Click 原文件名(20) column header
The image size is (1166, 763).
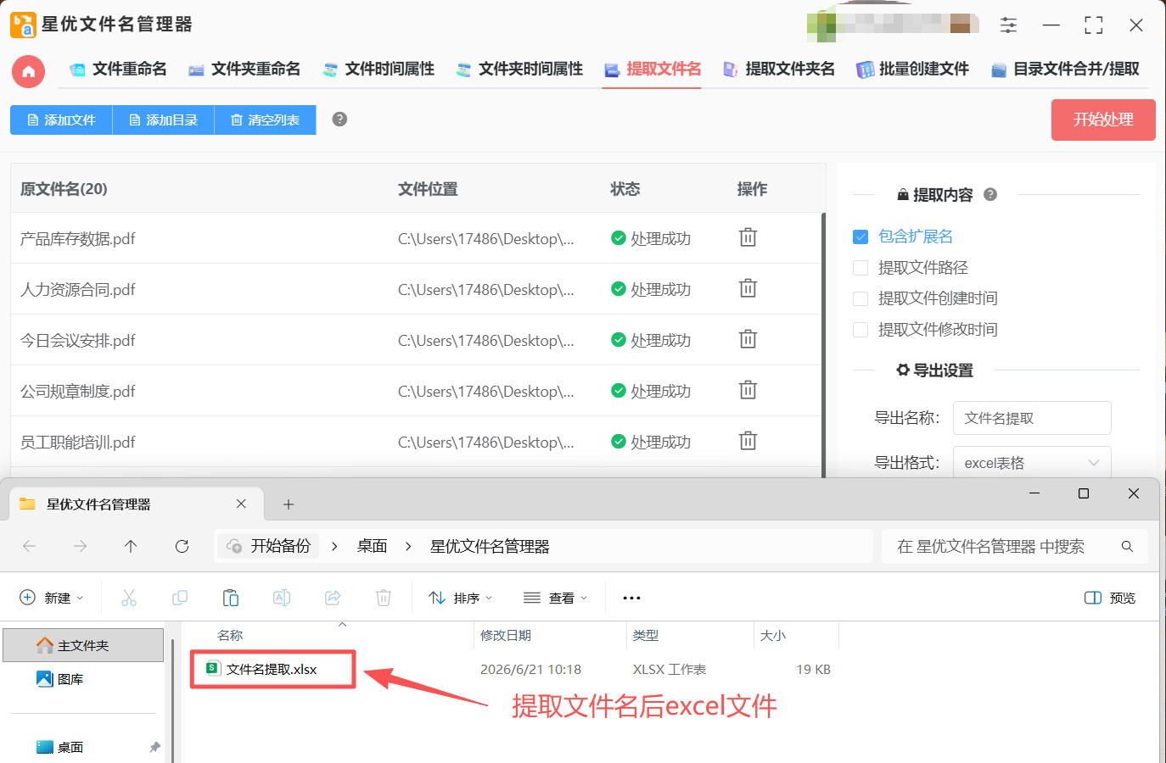click(x=64, y=189)
